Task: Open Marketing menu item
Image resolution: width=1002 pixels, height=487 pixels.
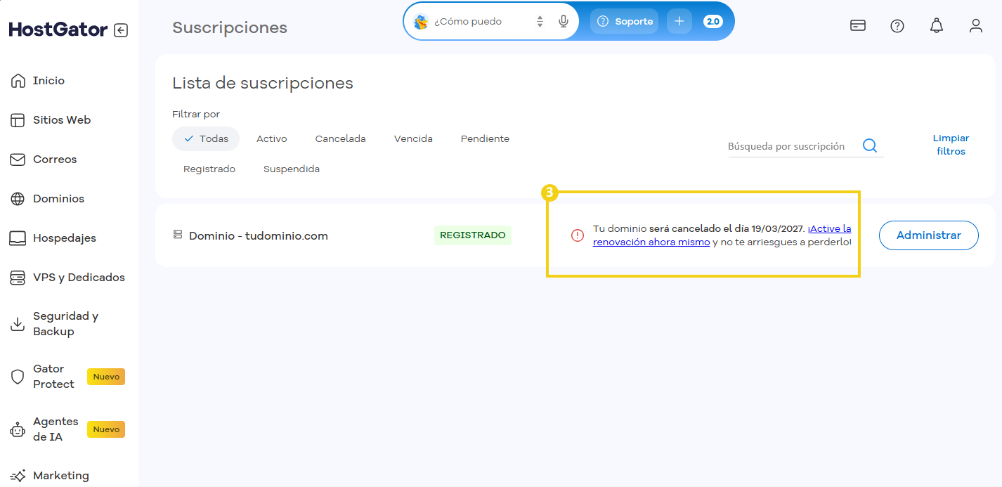Action: click(61, 476)
